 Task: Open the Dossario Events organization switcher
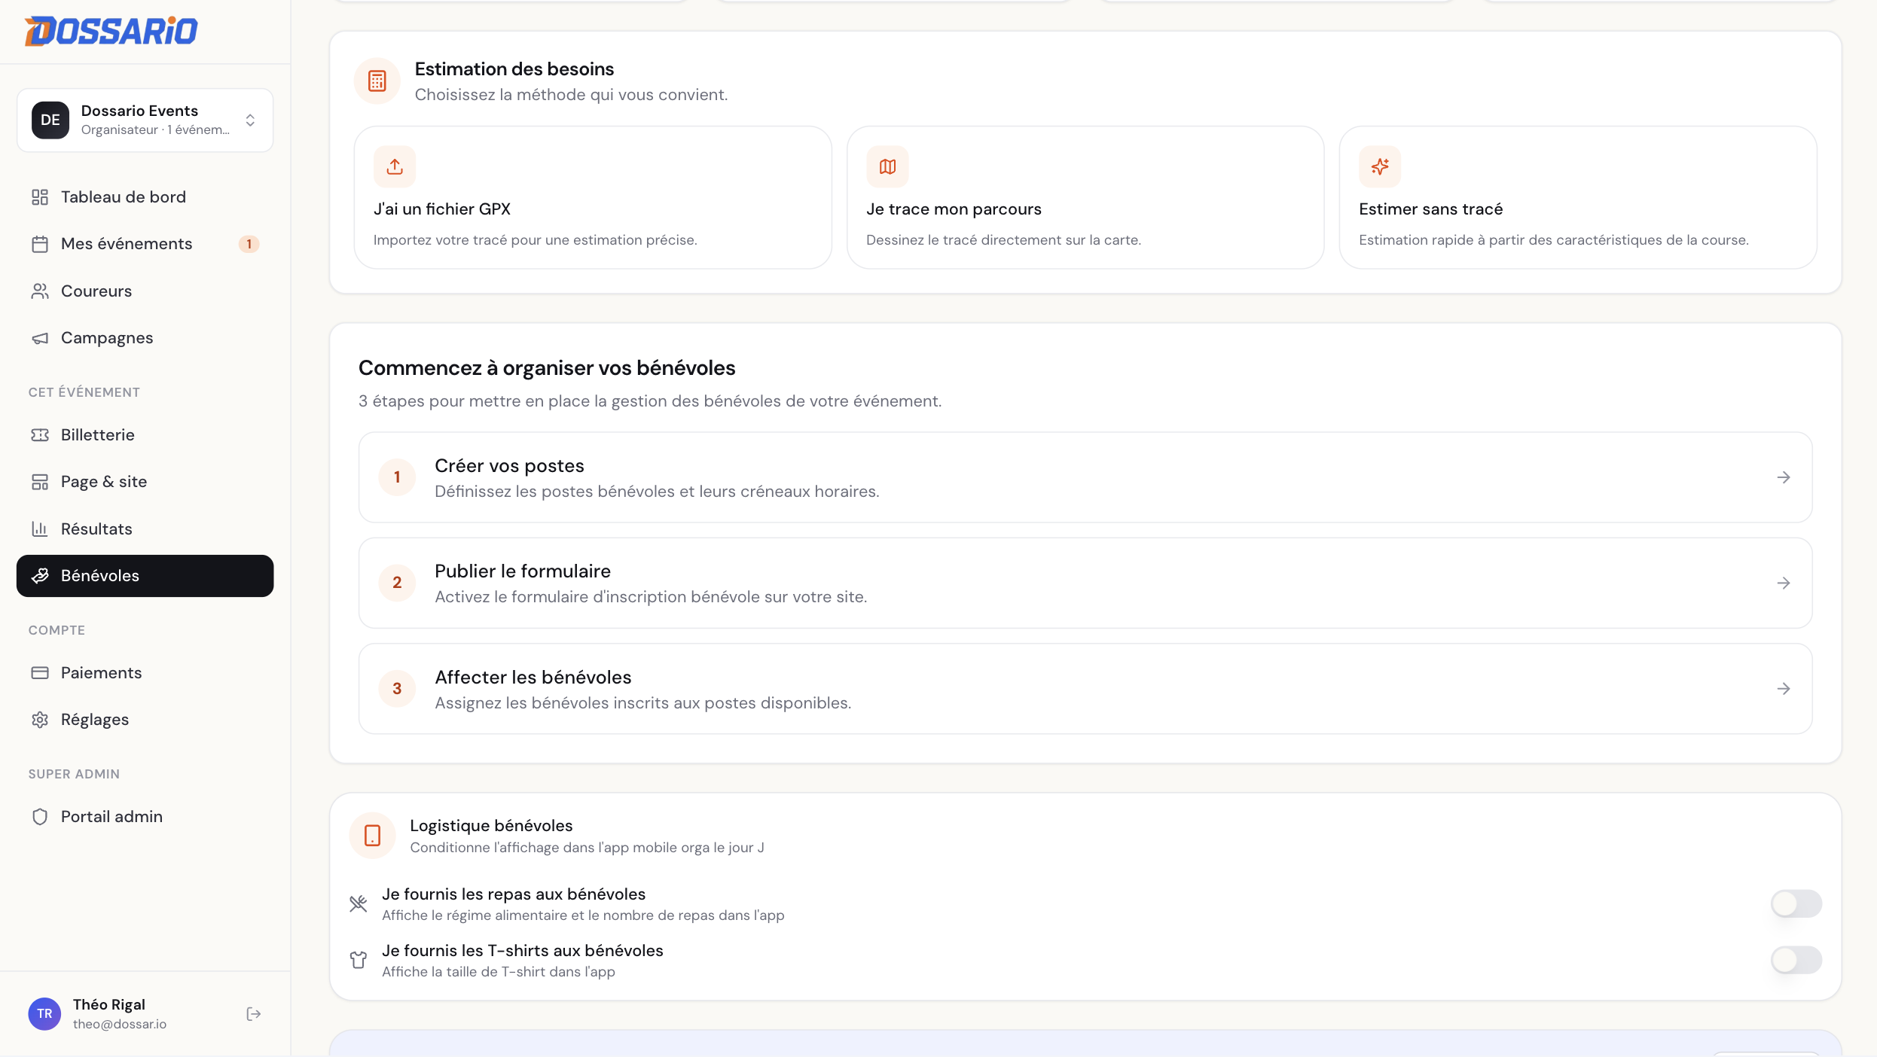(x=145, y=120)
